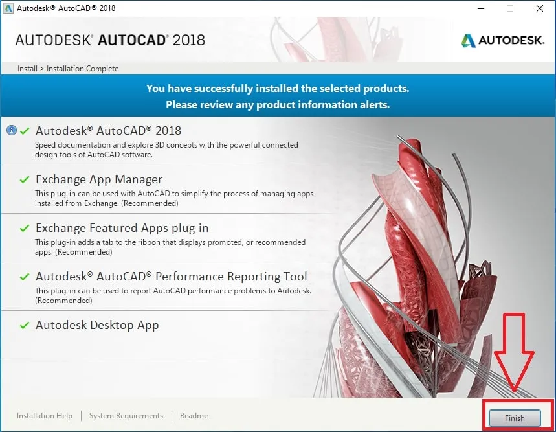
Task: Click the AUTODESK AUTOCAD 2018 header title
Action: [x=111, y=39]
